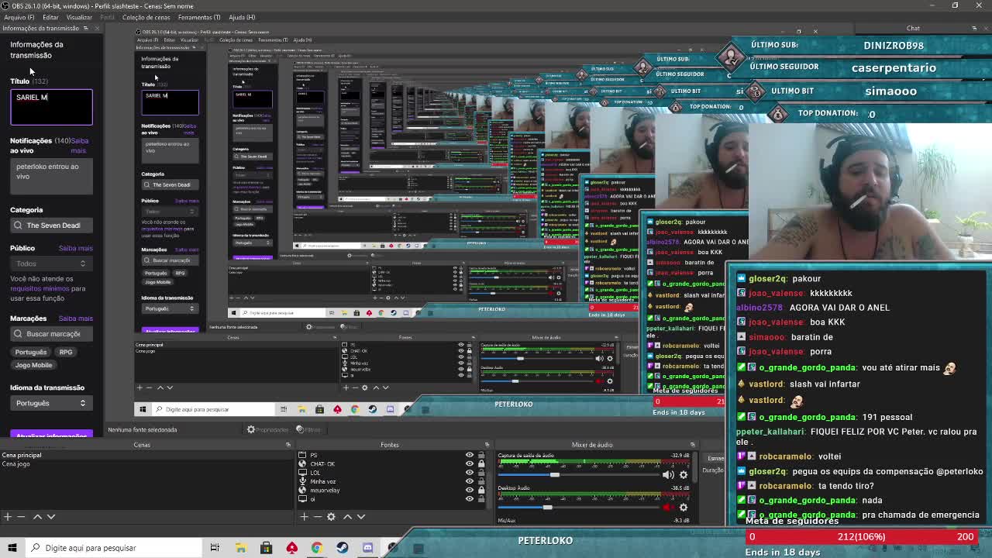Toggle visibility of PS source

click(x=469, y=455)
